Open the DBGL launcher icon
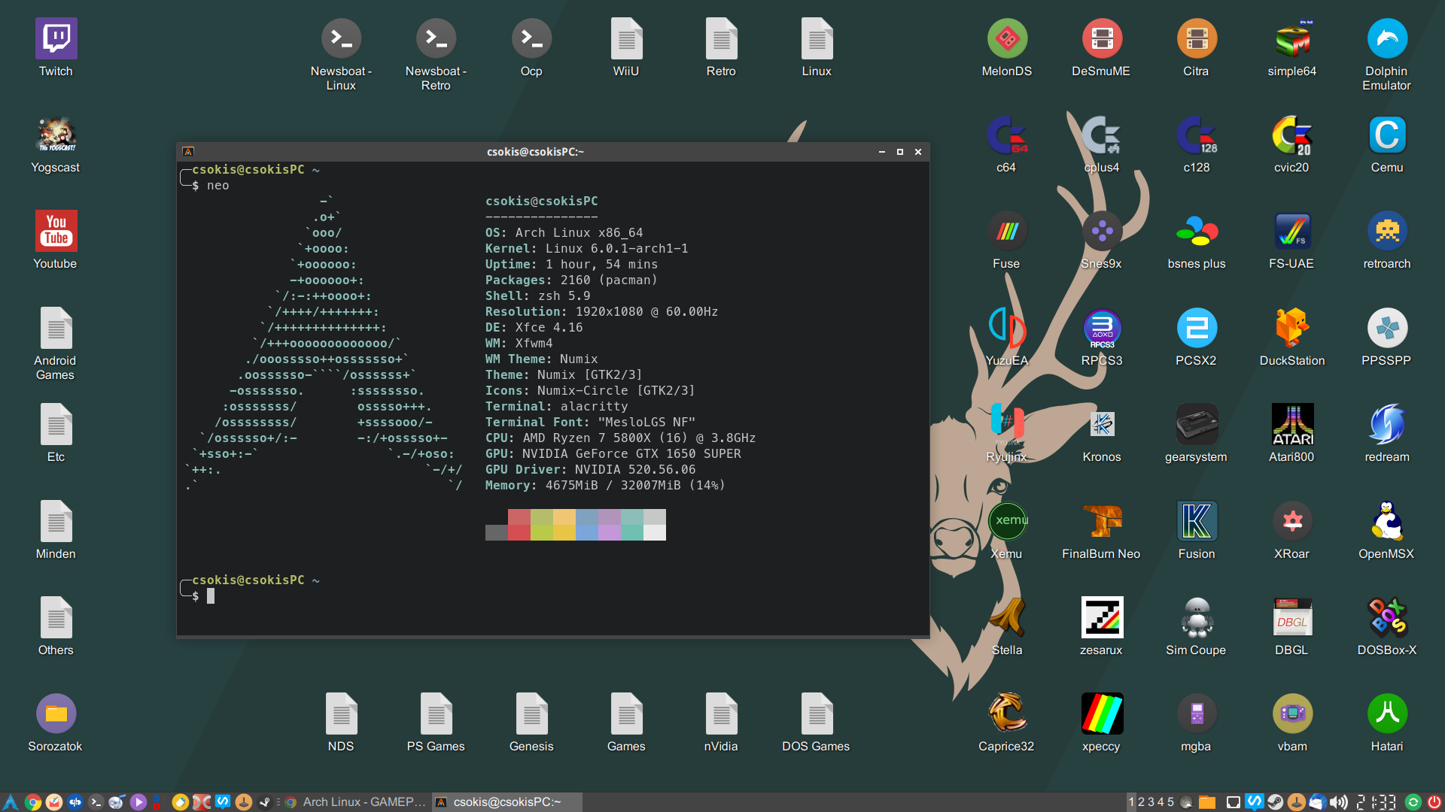 pos(1292,617)
